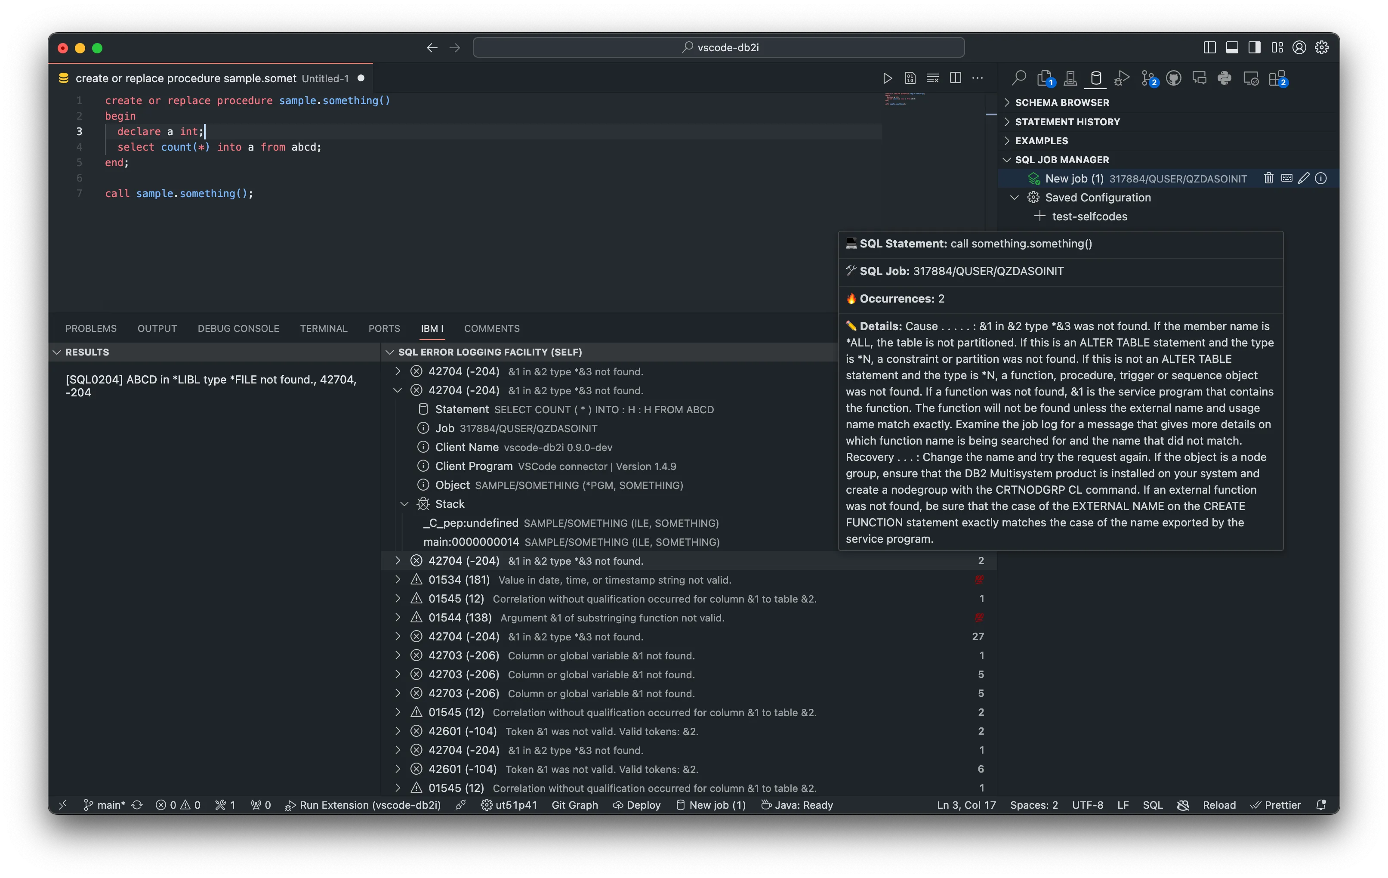The height and width of the screenshot is (878, 1388).
Task: Click Run Extension (vscode-db2i) in the status bar
Action: tap(363, 805)
